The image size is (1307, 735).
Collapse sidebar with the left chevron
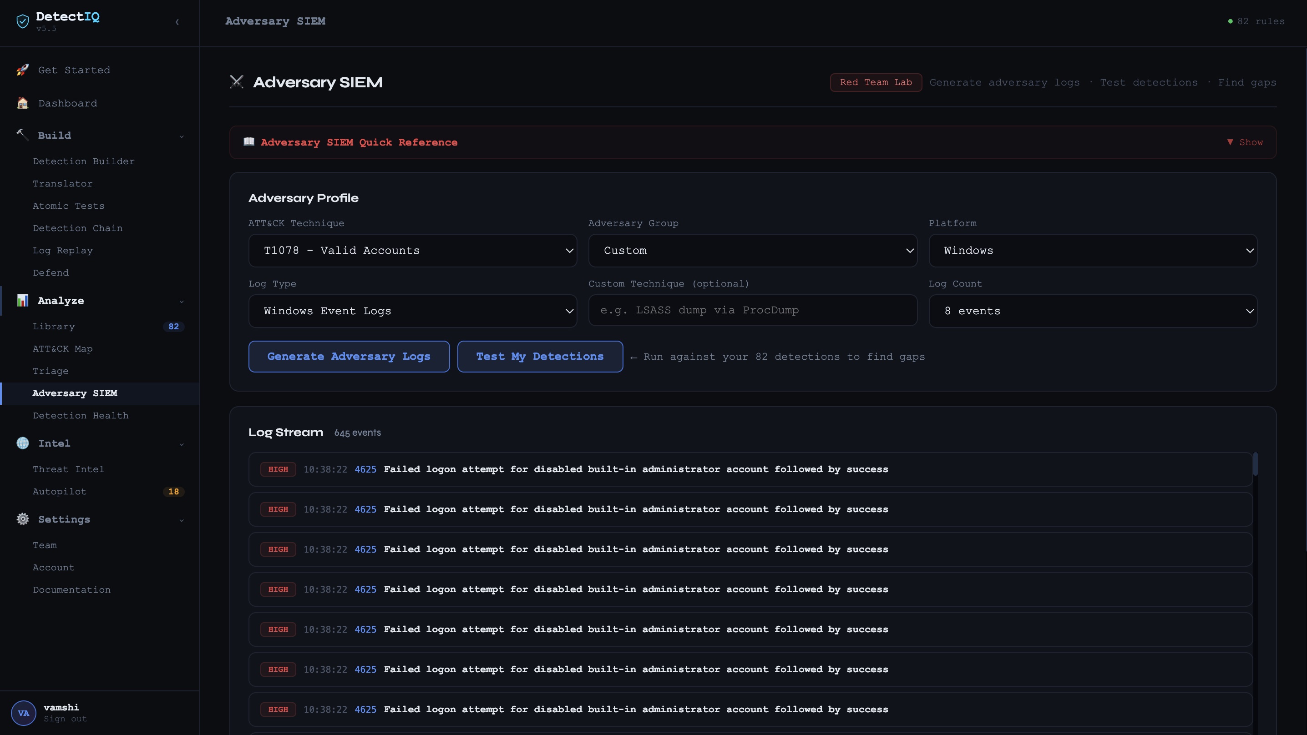177,22
